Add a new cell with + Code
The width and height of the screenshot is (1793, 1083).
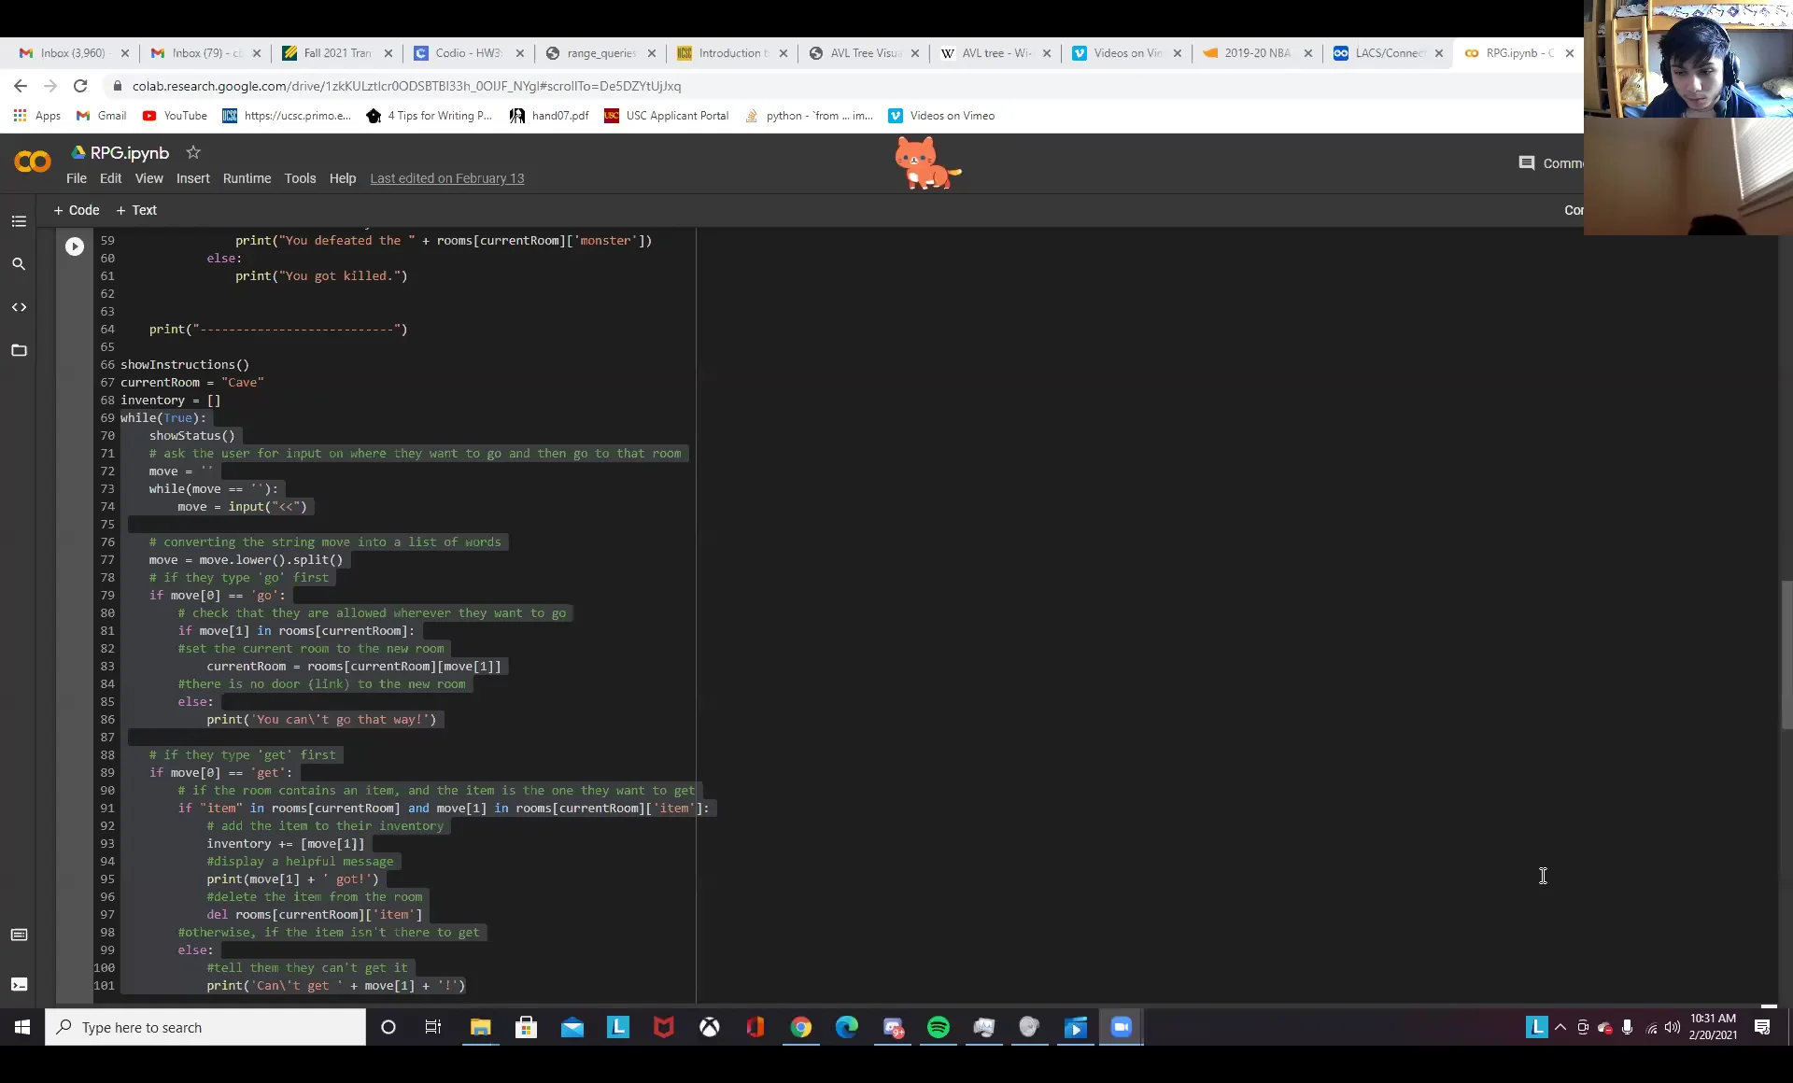(77, 210)
